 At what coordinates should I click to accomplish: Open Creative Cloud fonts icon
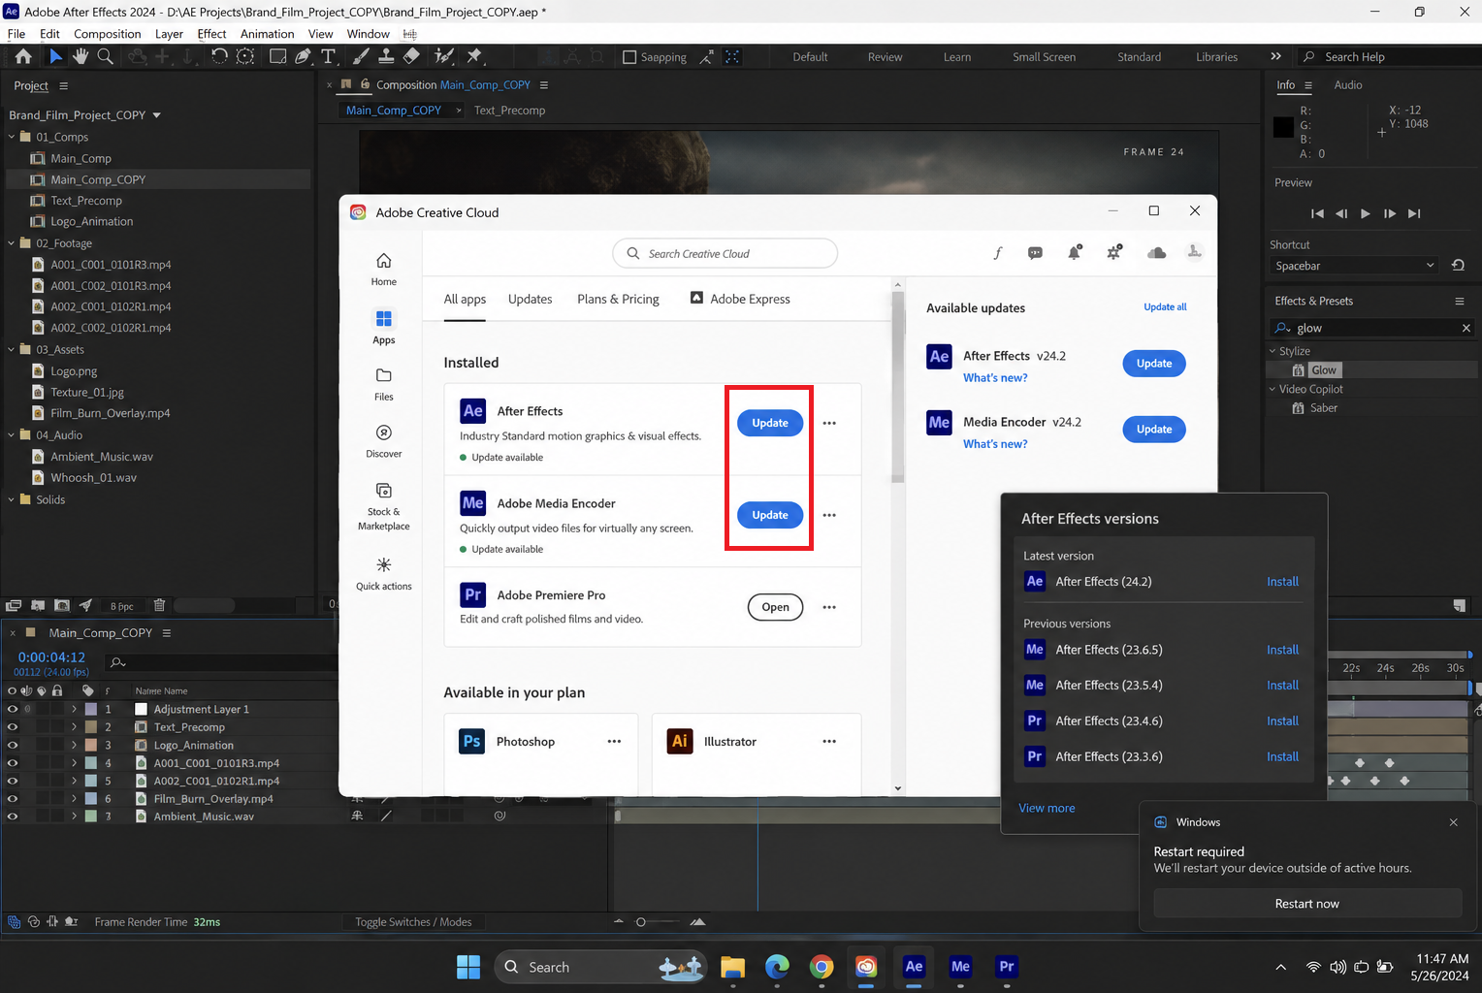tap(997, 253)
